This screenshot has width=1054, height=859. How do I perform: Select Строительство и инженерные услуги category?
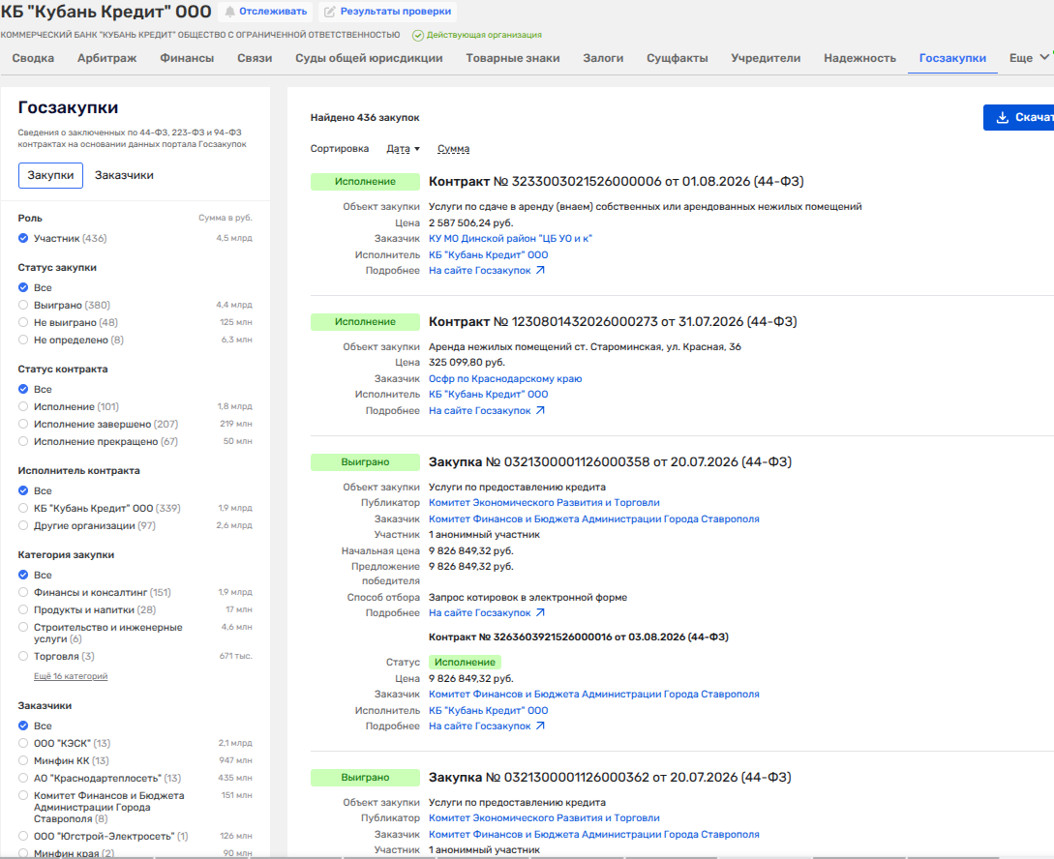coord(23,627)
